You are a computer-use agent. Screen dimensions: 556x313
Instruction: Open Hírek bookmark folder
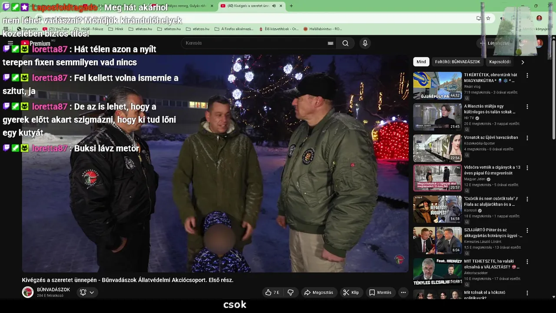115,29
